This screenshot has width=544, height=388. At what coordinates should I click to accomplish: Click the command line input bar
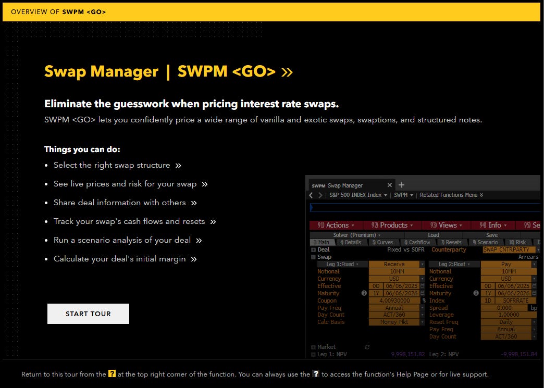(x=425, y=207)
